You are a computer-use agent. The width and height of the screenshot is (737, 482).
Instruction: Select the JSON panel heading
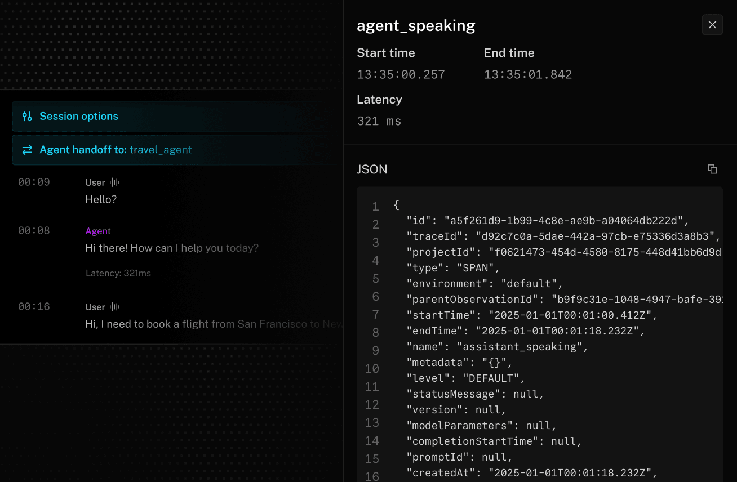(372, 169)
